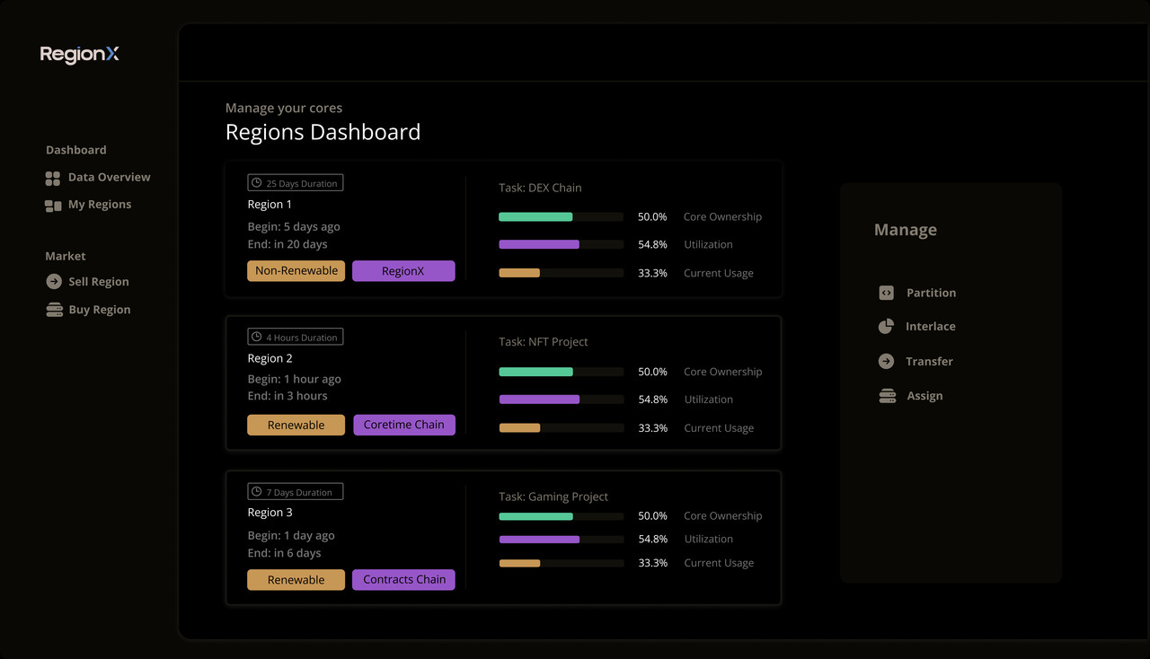Click Task: NFT Project label

click(x=544, y=342)
